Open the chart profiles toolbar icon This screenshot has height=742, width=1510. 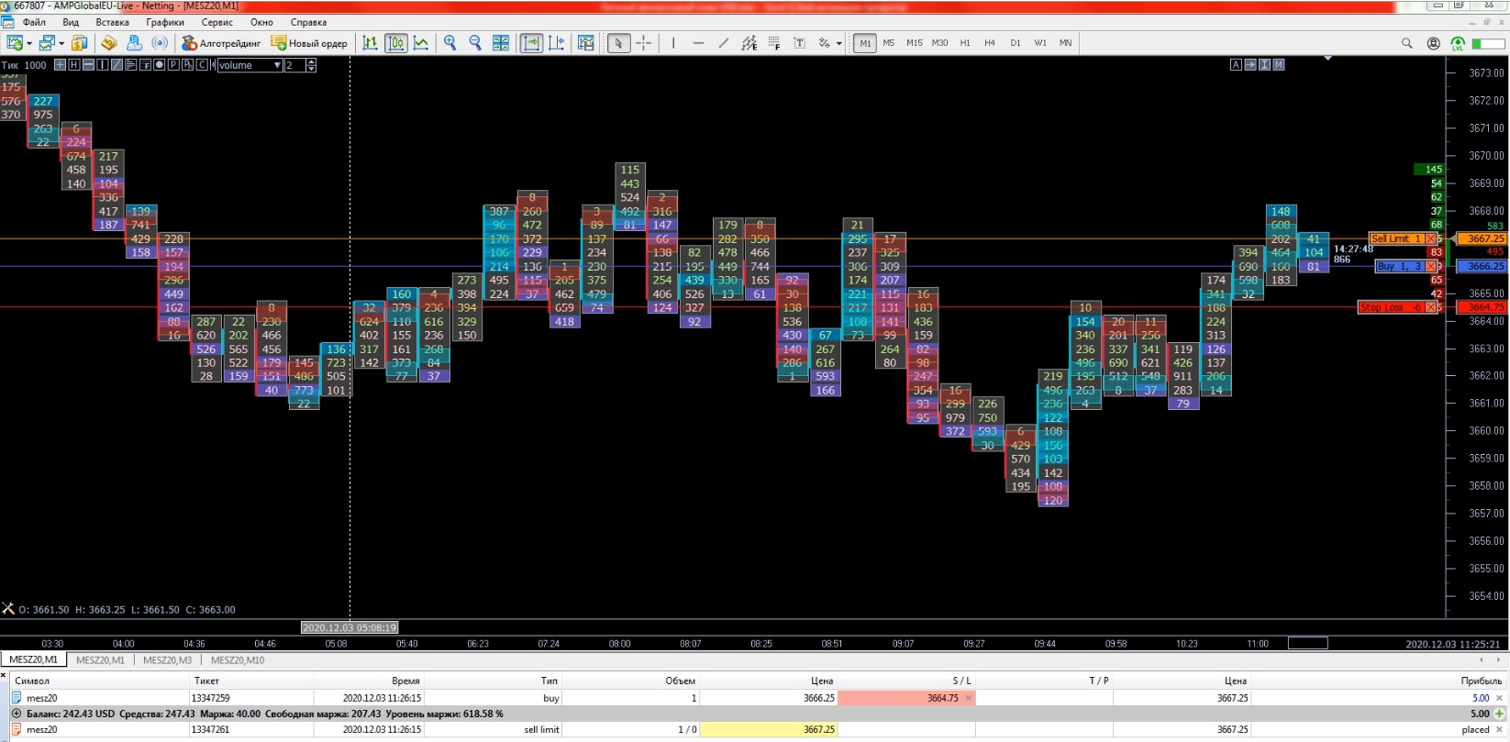point(47,43)
